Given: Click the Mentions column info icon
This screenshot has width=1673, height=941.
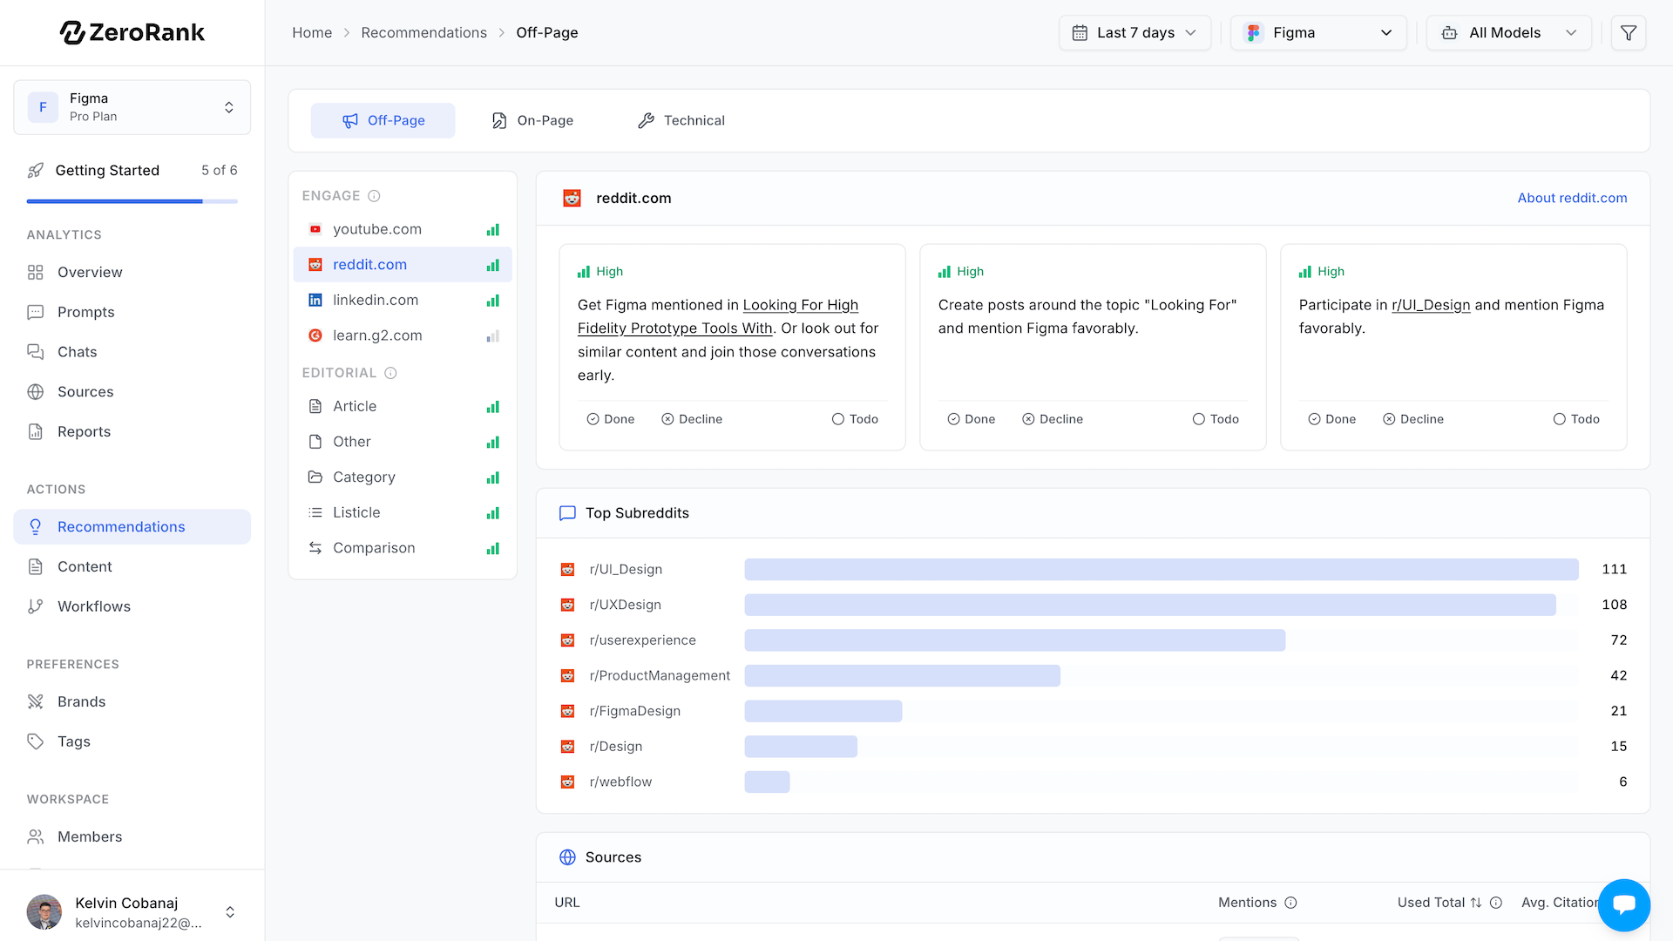Looking at the screenshot, I should tap(1290, 903).
